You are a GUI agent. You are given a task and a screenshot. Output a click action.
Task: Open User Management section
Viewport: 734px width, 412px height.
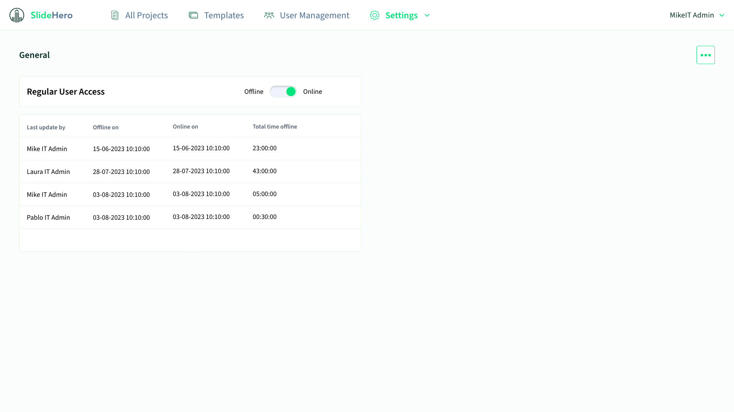point(314,15)
